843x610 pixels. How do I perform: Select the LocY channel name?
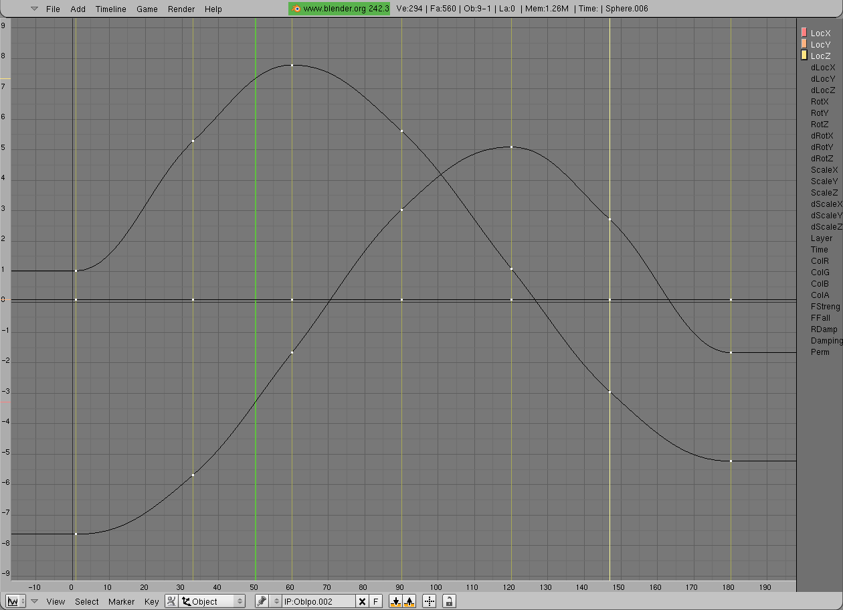coord(820,44)
